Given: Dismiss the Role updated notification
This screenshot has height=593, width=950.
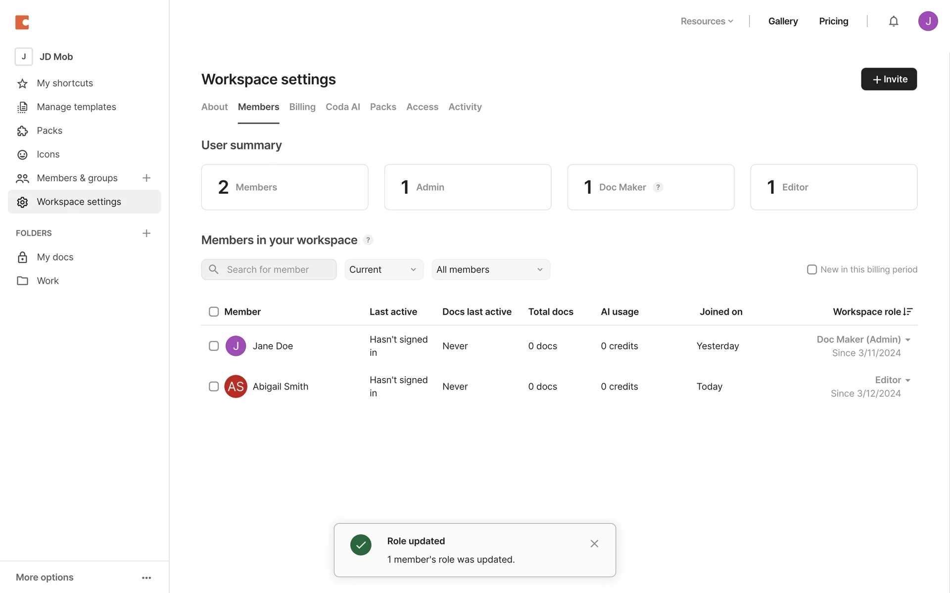Looking at the screenshot, I should click(x=594, y=544).
